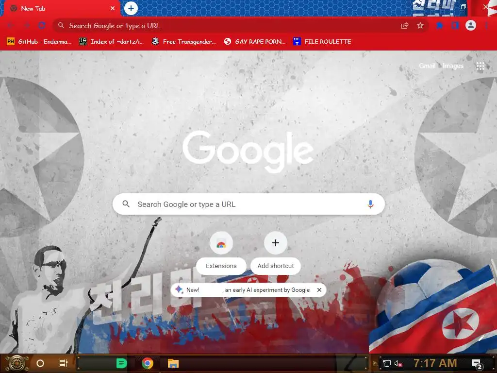This screenshot has height=373, width=497.
Task: Bookmark this tab with the star icon
Action: pyautogui.click(x=420, y=26)
